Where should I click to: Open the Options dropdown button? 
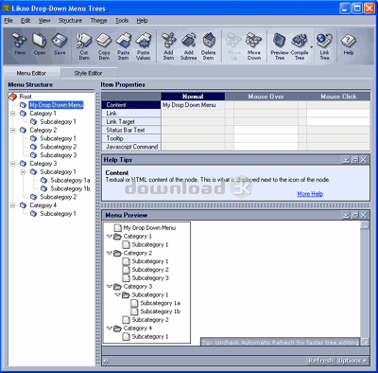(352, 361)
